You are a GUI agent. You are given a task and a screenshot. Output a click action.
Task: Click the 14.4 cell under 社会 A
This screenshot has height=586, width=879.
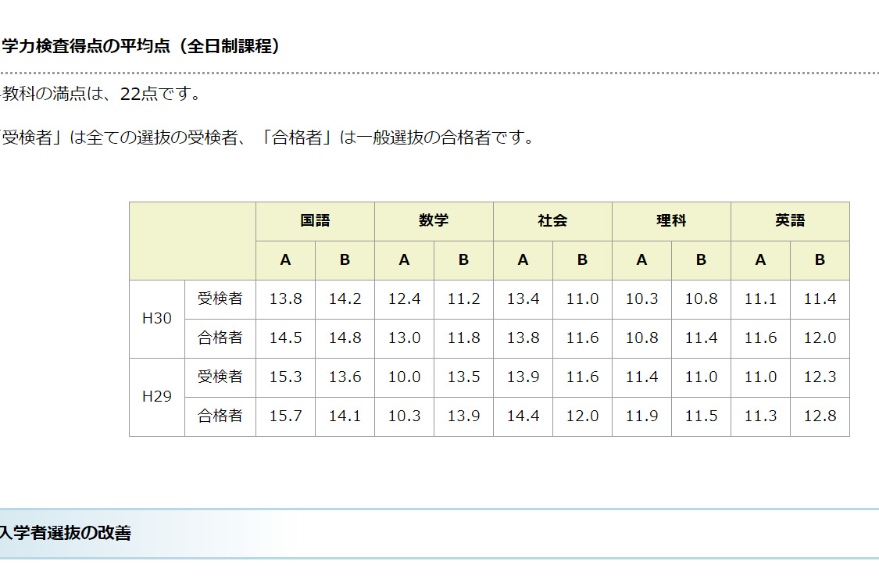click(523, 416)
